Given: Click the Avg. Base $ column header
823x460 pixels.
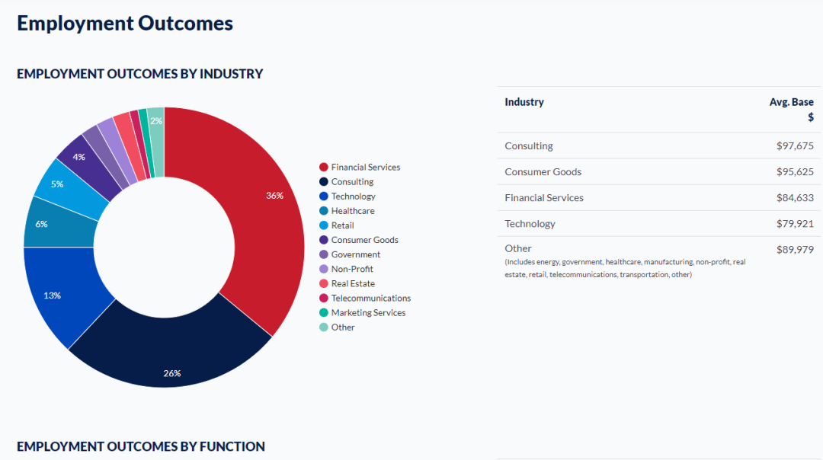Looking at the screenshot, I should coord(791,110).
